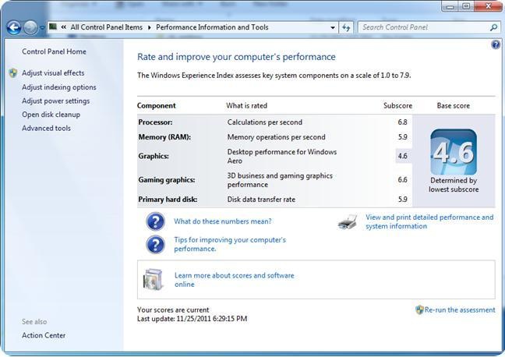Viewport: 505px width, 357px height.
Task: Open Adjust indexing options
Action: click(x=59, y=87)
